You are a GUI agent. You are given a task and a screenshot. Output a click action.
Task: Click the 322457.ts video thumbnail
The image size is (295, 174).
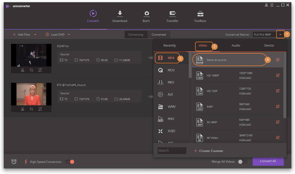coord(31,55)
